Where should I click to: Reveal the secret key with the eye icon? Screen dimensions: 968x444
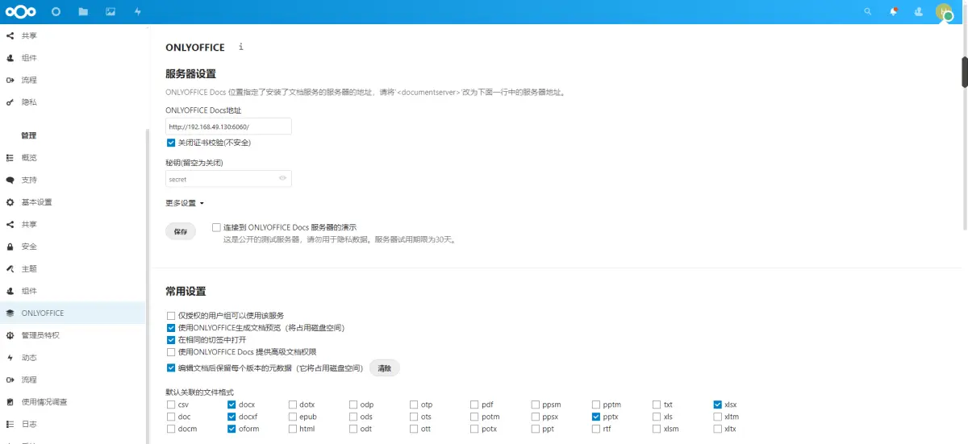[x=282, y=178]
